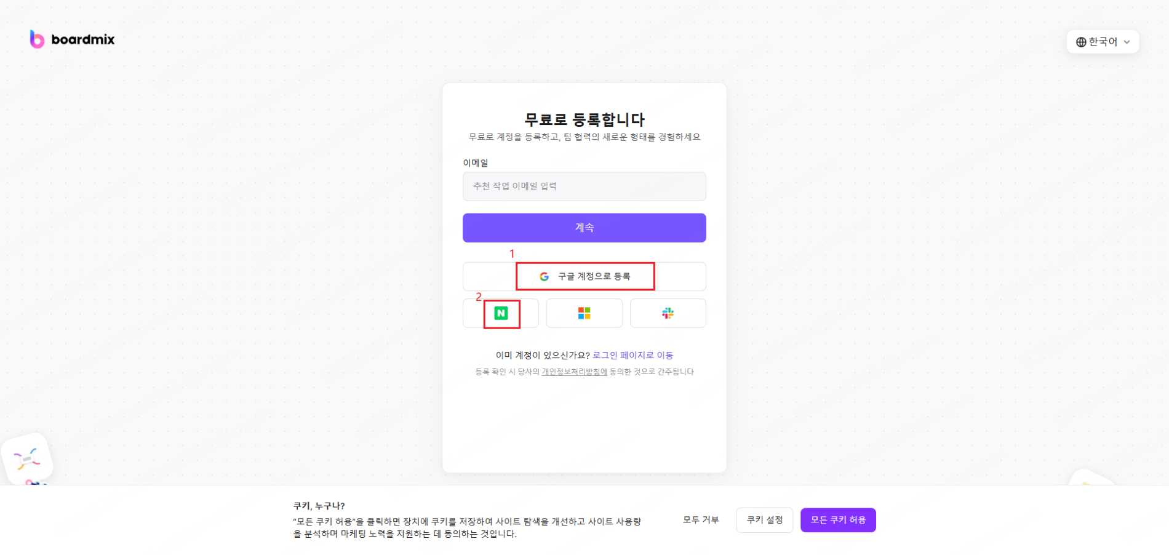Click 모두 거부 to reject cookies
The height and width of the screenshot is (555, 1169).
(x=701, y=520)
